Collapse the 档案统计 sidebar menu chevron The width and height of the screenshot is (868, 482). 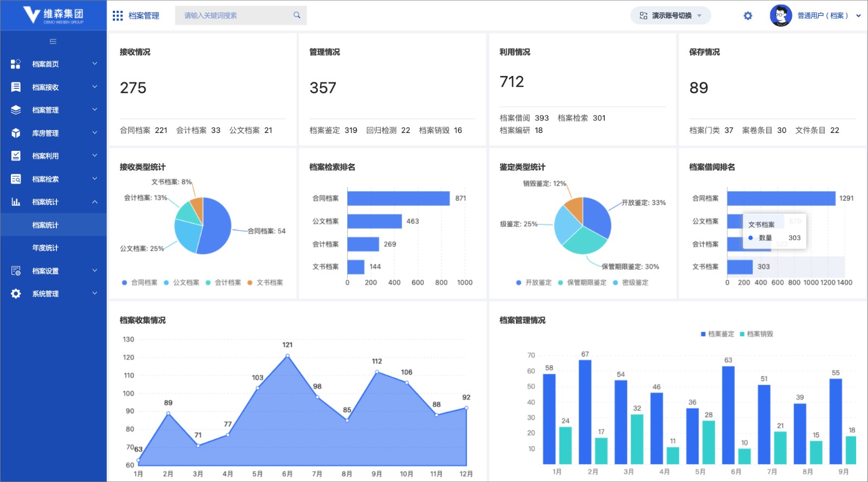pos(95,202)
